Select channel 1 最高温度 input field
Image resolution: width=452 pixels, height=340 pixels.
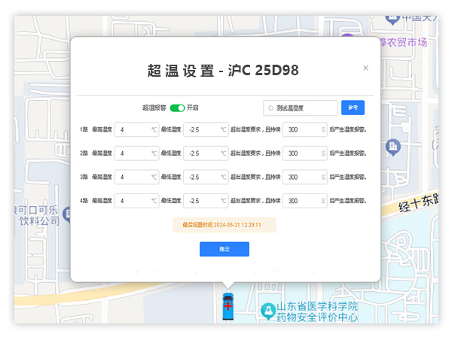pos(136,130)
